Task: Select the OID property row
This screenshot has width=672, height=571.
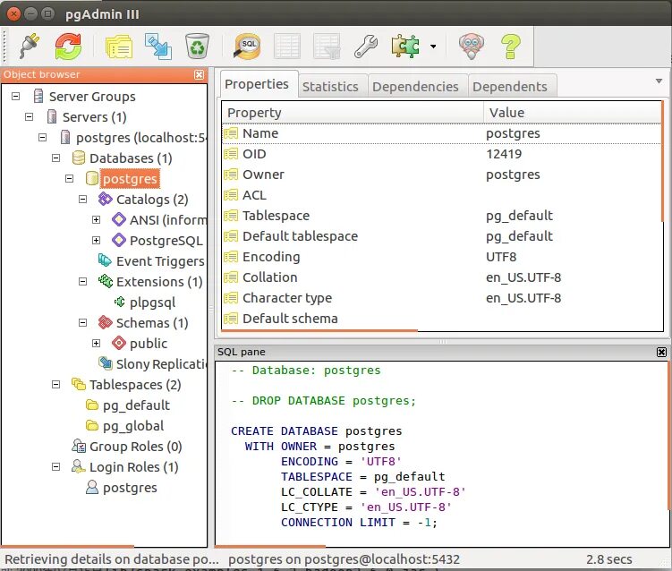Action: [x=441, y=154]
